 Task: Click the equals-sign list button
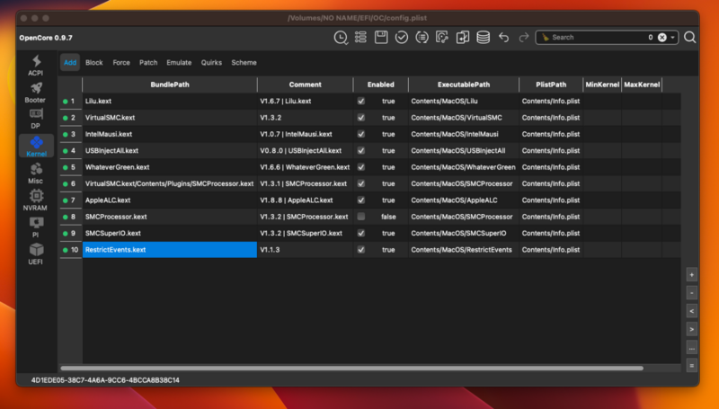691,366
